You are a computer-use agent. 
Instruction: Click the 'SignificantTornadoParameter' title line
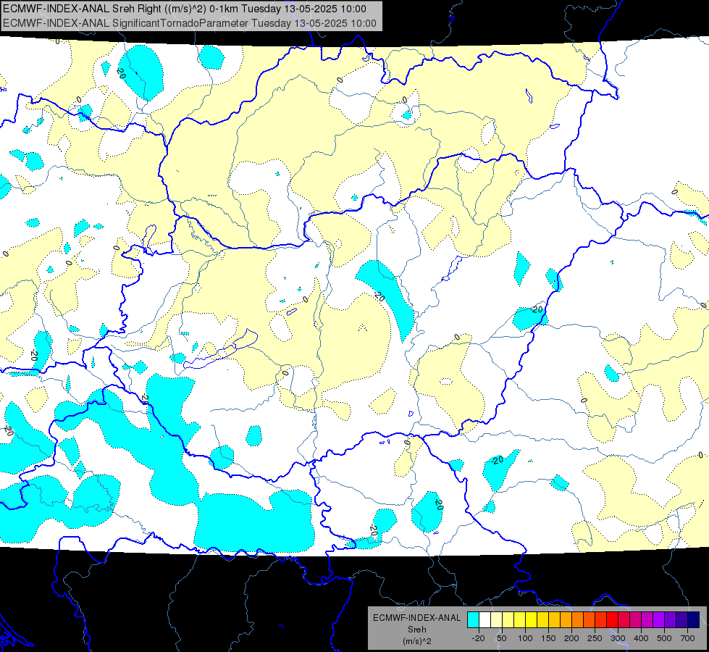tap(190, 23)
